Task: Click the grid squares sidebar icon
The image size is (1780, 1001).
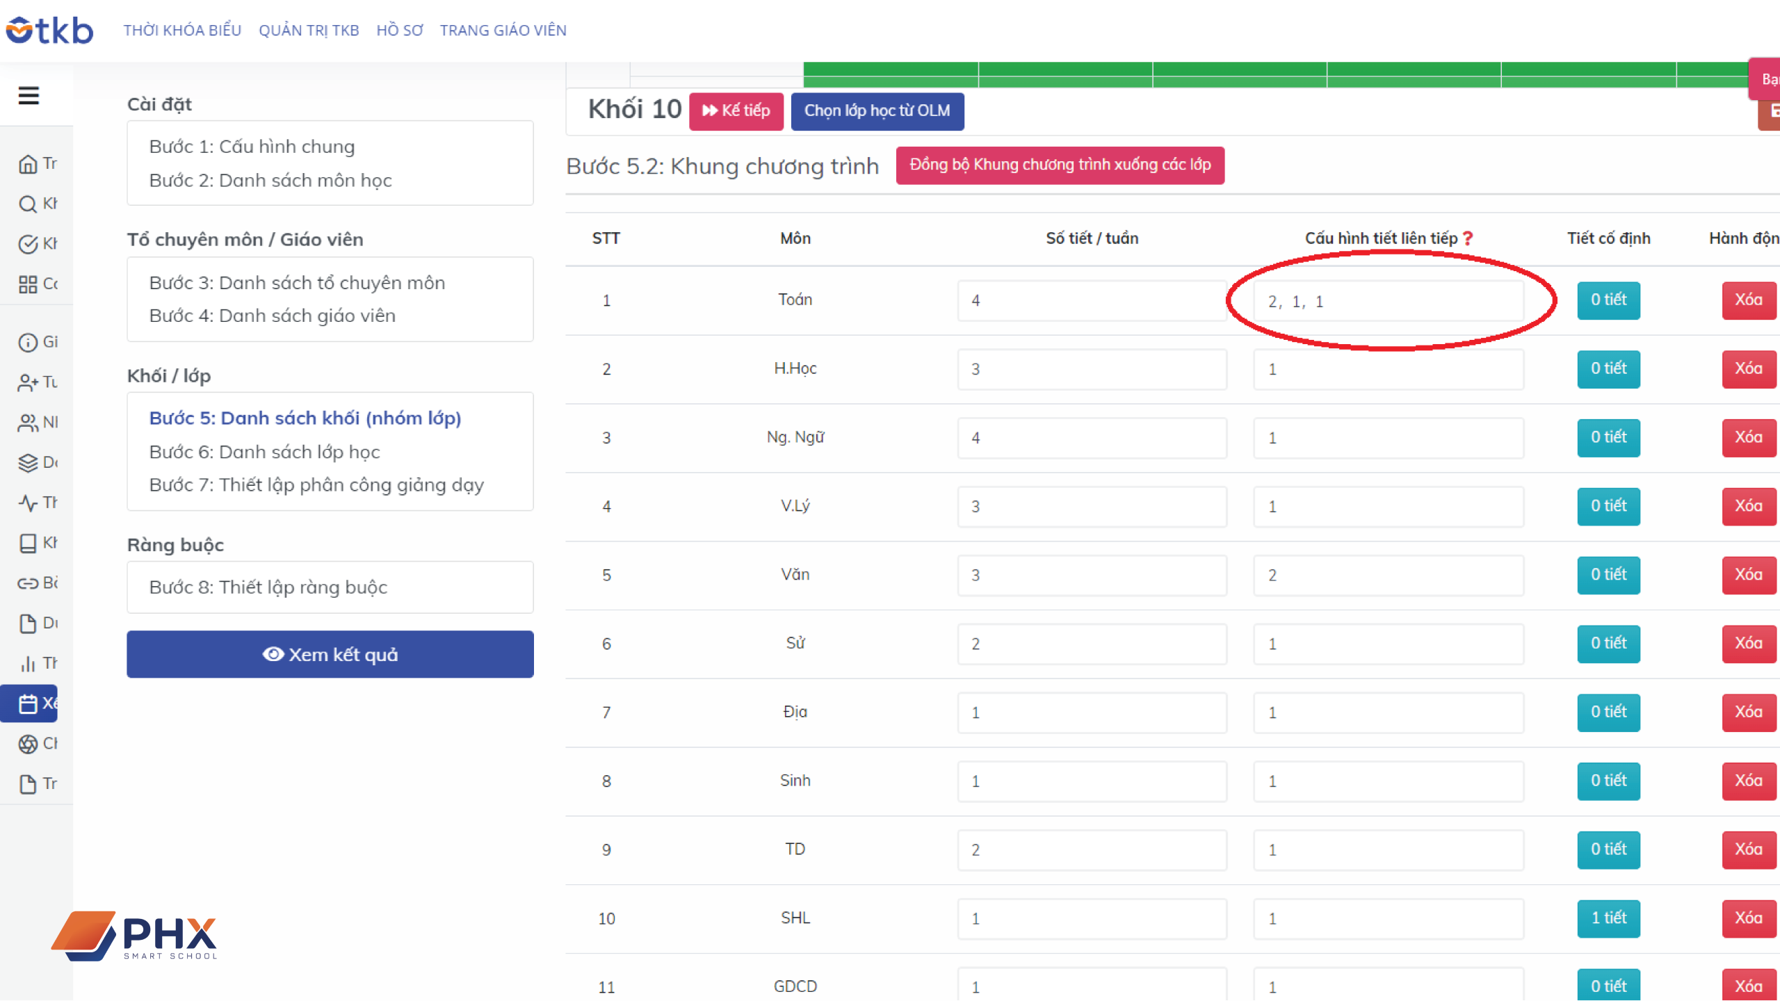Action: pos(28,284)
